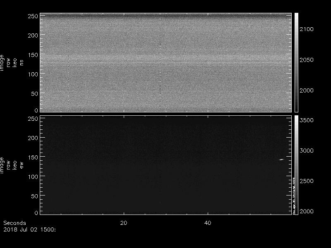Click the '150' tick of the ew keogram
331x248 pixels.
click(x=33, y=157)
